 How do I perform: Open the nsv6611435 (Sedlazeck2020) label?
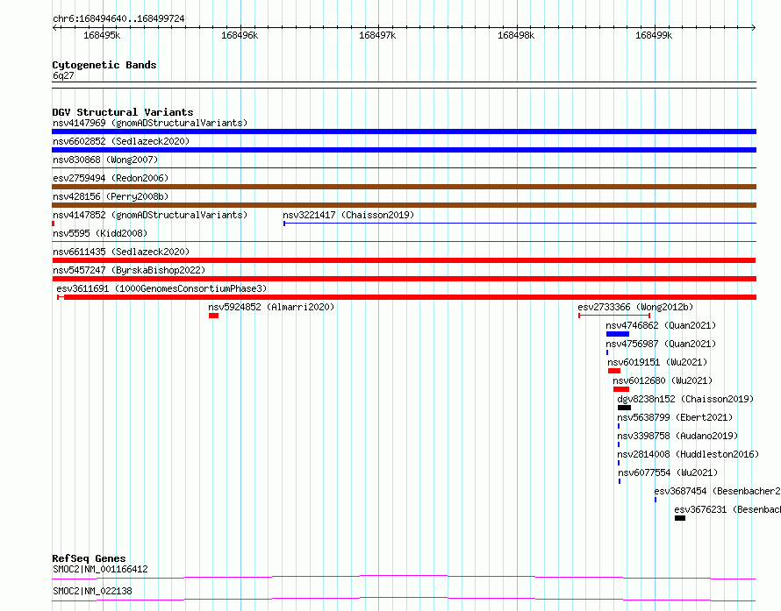click(121, 252)
